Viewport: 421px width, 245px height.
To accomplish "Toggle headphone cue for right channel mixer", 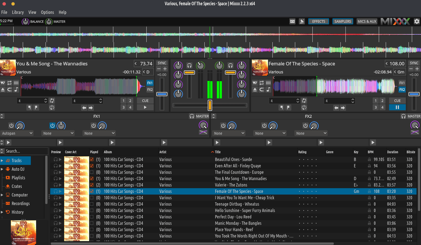I will 230,65.
